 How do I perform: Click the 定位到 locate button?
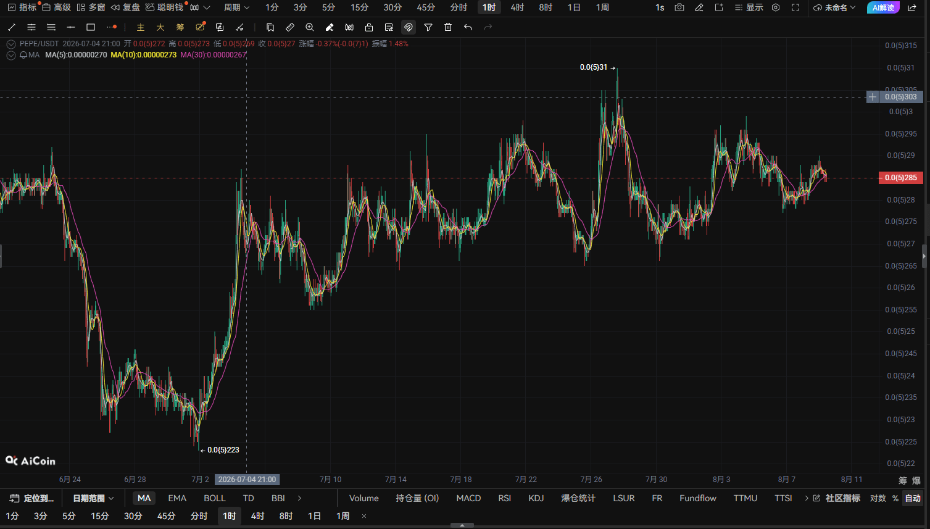[x=32, y=498]
